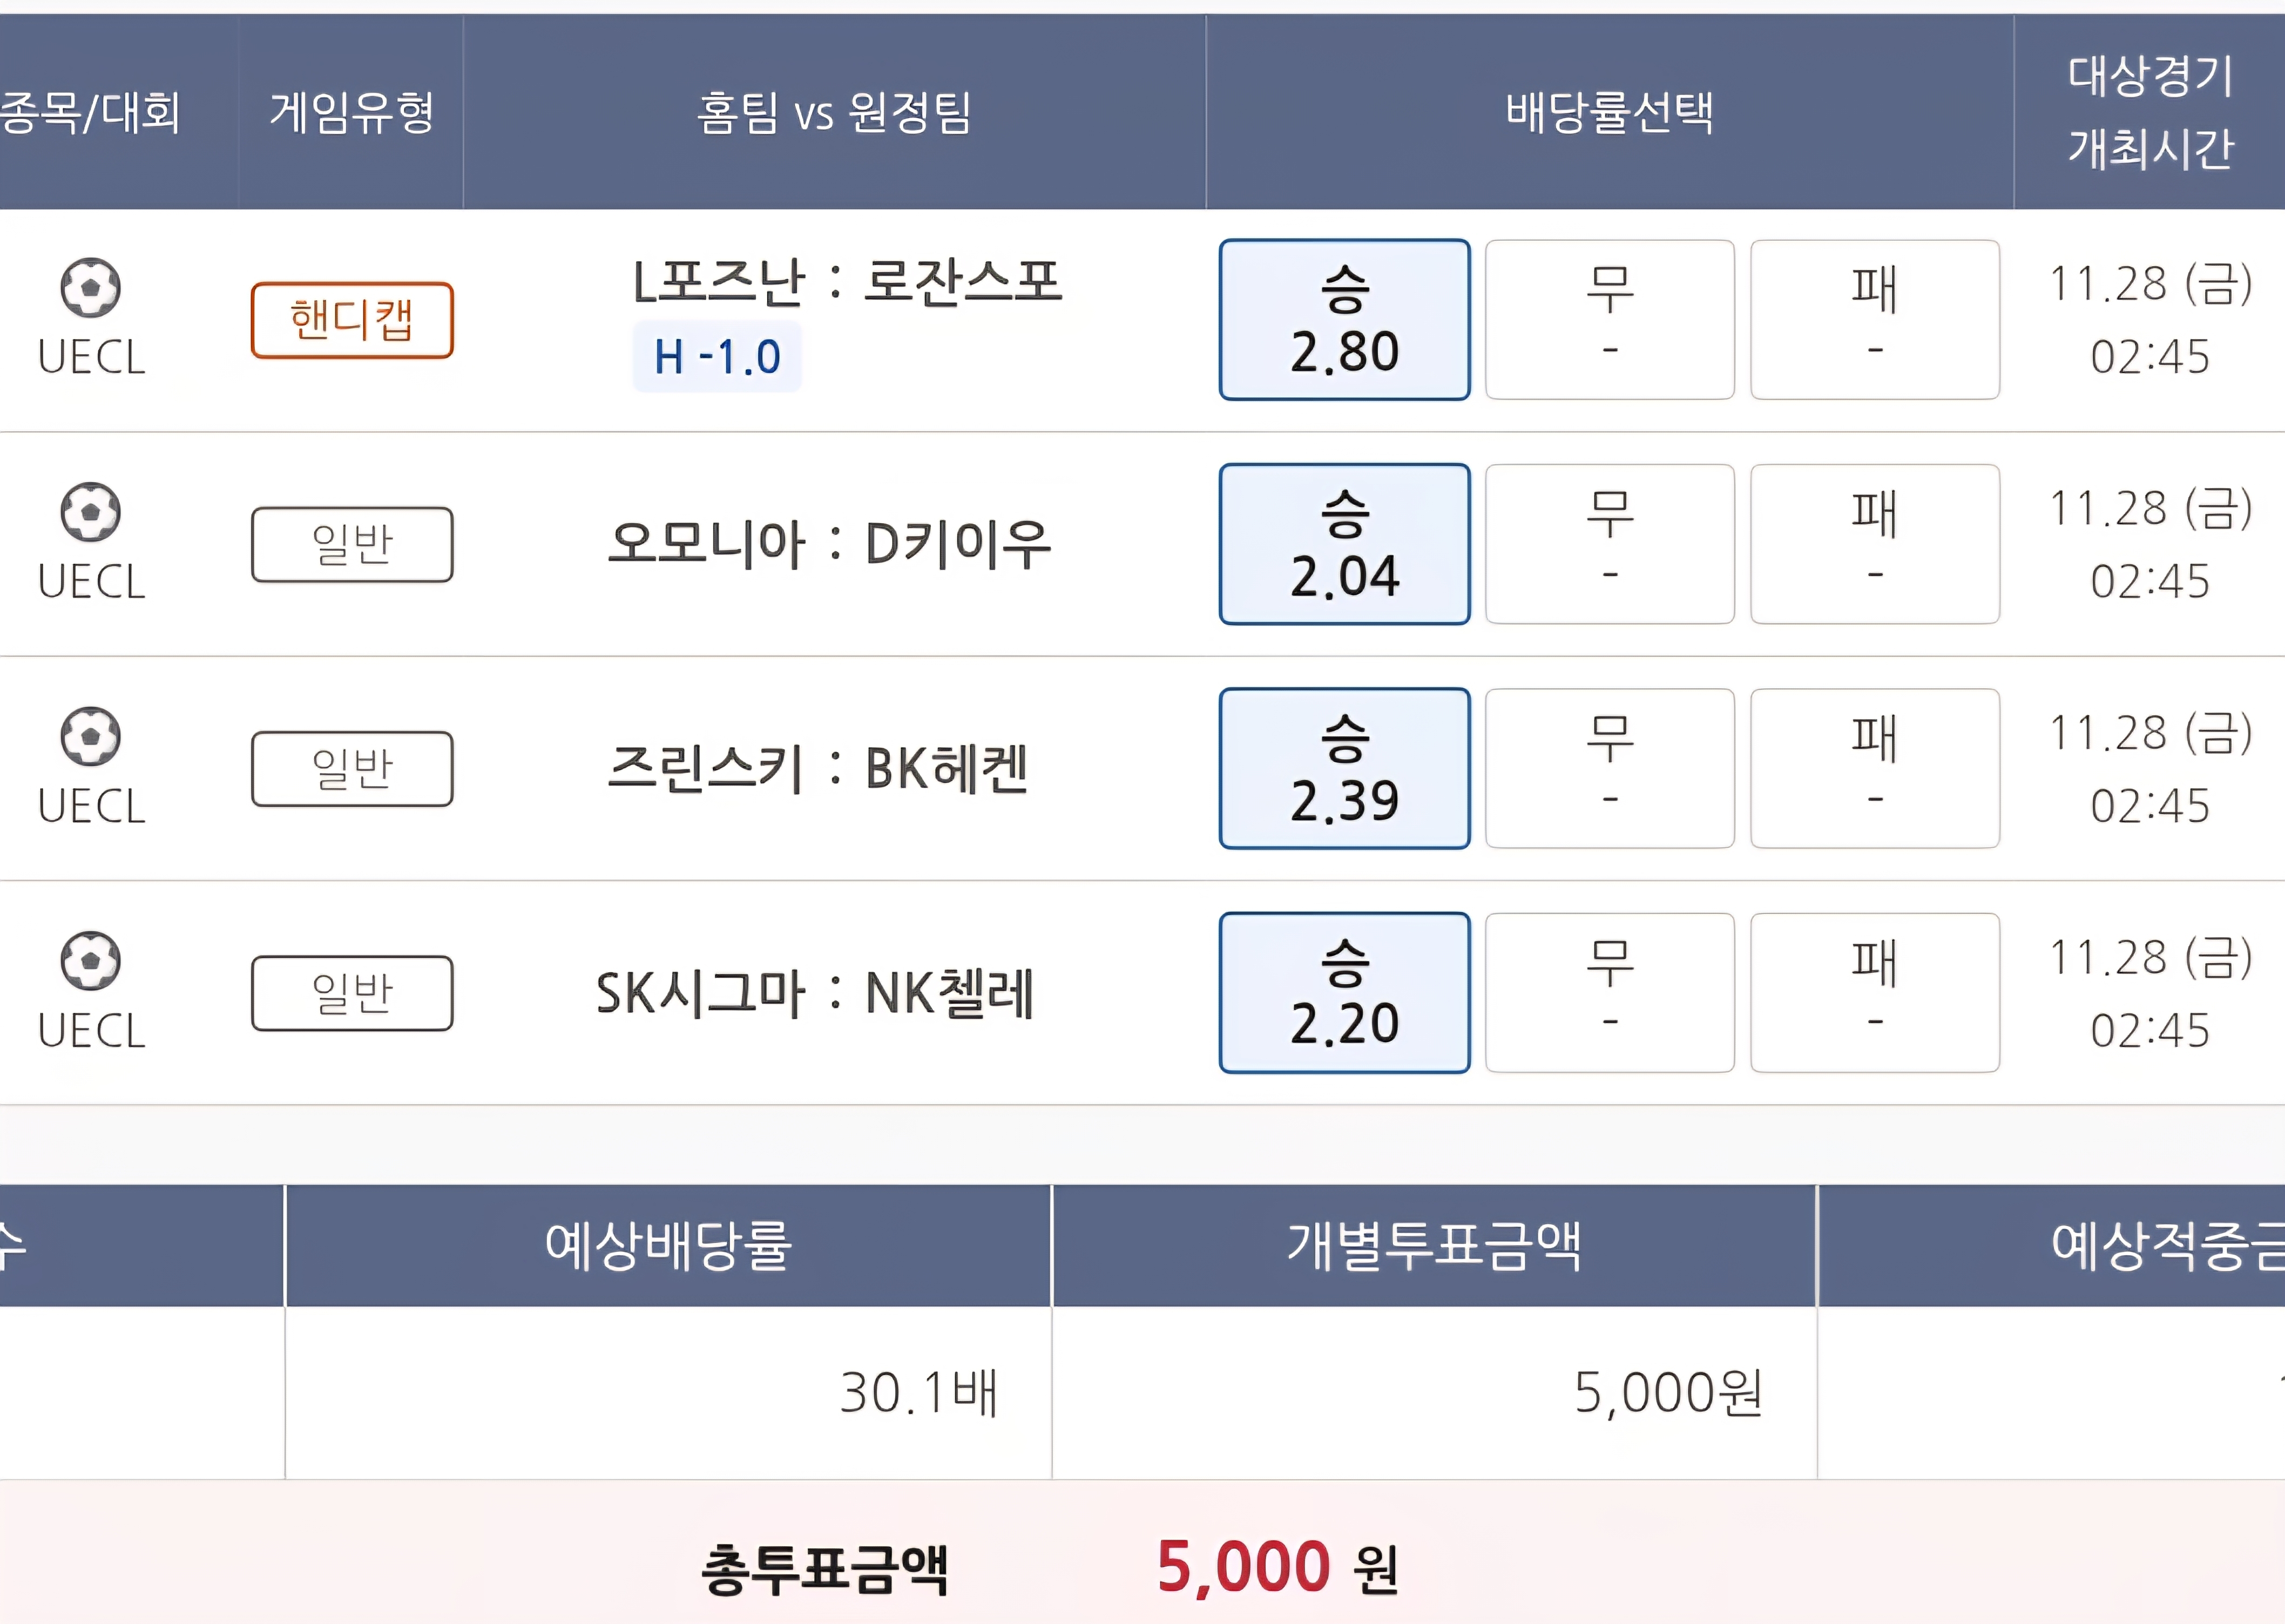Viewport: 2285px width, 1624px height.
Task: Click the soccer ball icon in the SK시그마 row
Action: (x=91, y=961)
